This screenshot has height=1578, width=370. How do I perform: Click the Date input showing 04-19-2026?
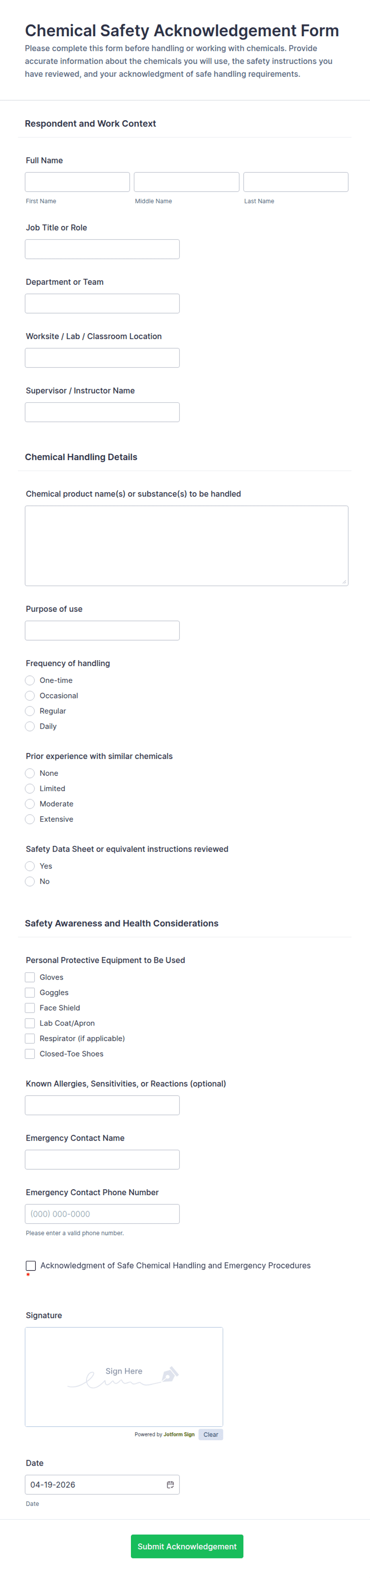(x=102, y=1484)
